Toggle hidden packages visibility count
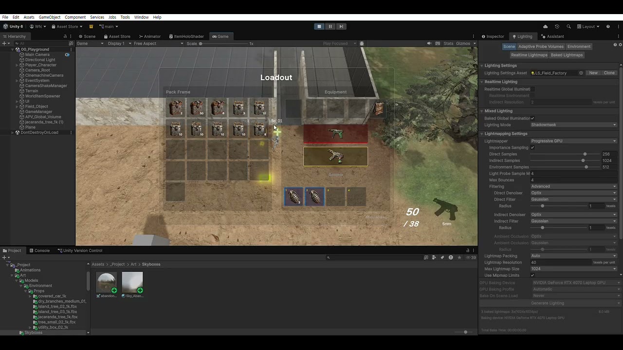The width and height of the screenshot is (623, 350). (471, 258)
